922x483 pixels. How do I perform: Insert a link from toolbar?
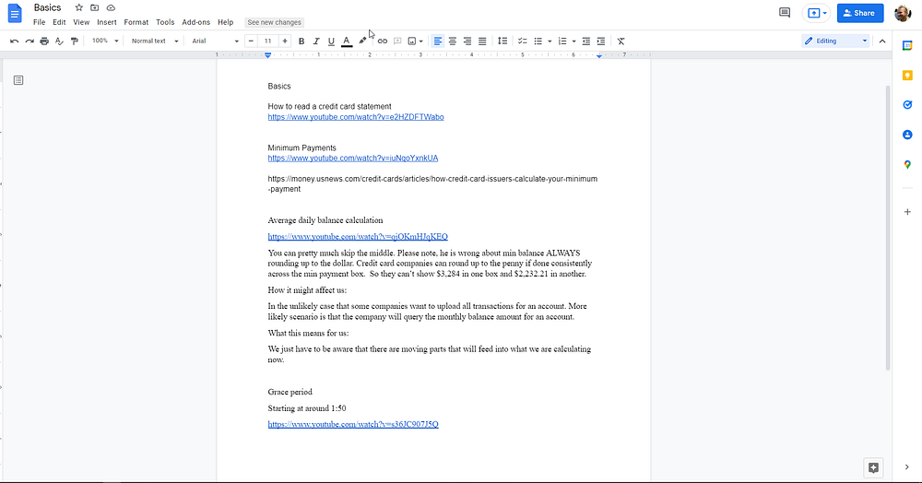pyautogui.click(x=383, y=41)
